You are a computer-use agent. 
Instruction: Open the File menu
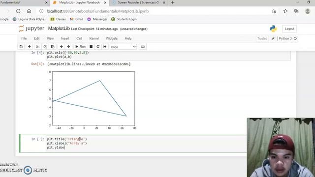pyautogui.click(x=24, y=38)
